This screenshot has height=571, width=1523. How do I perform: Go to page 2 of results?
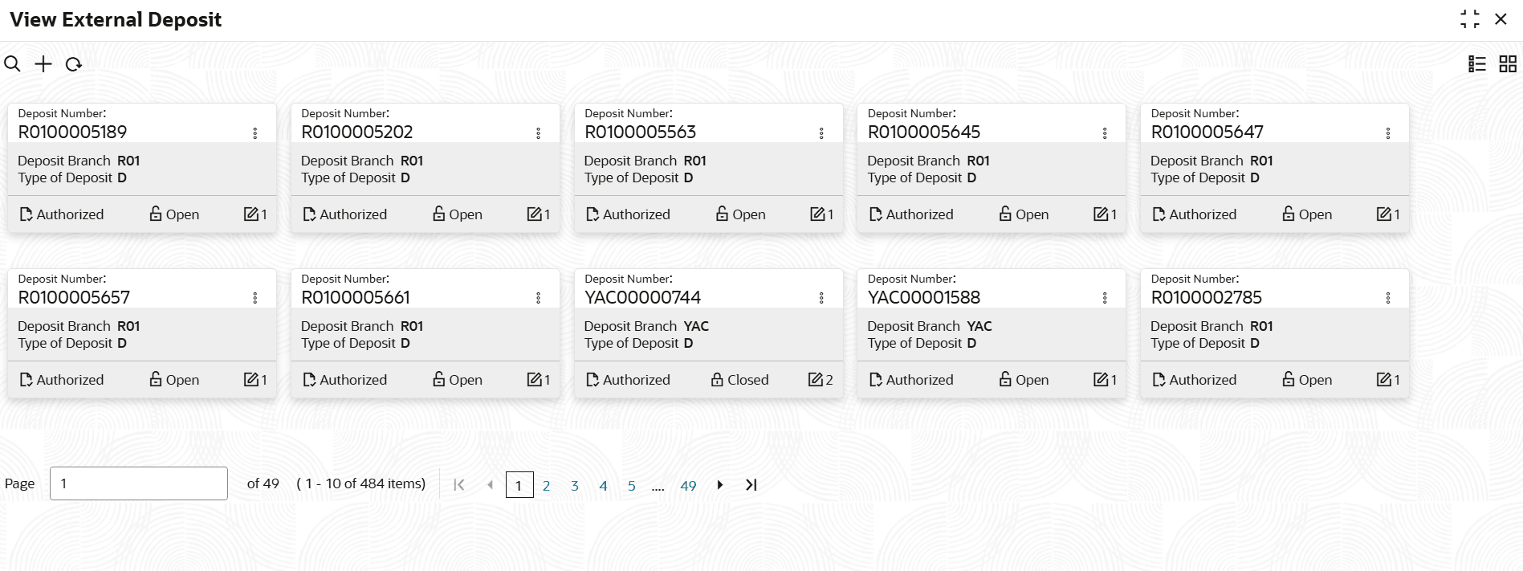(x=547, y=485)
